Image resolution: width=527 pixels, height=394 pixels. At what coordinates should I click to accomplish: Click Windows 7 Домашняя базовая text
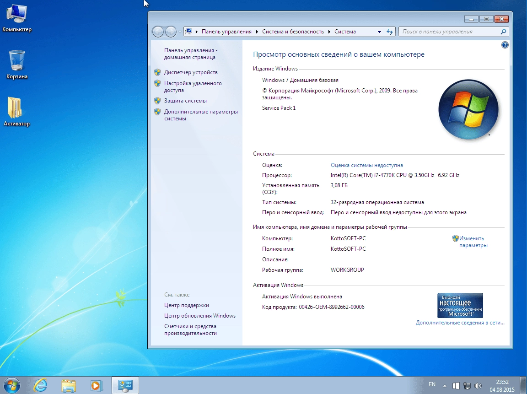coord(300,80)
